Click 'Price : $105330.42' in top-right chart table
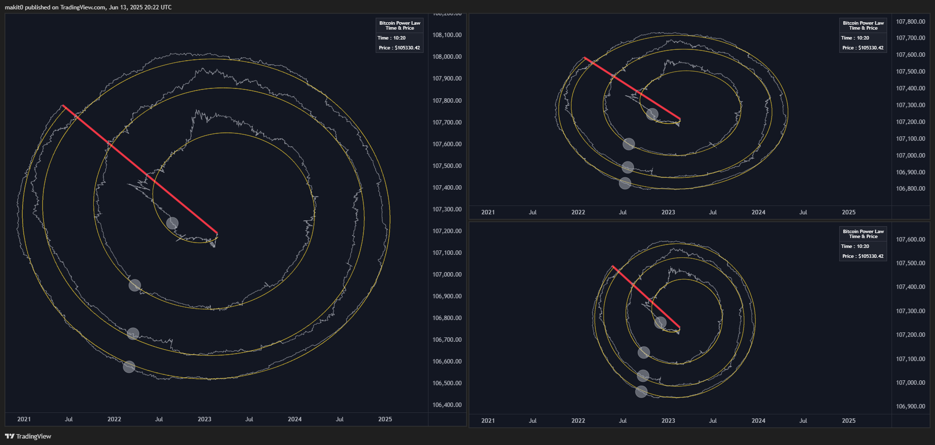The width and height of the screenshot is (935, 445). point(863,48)
